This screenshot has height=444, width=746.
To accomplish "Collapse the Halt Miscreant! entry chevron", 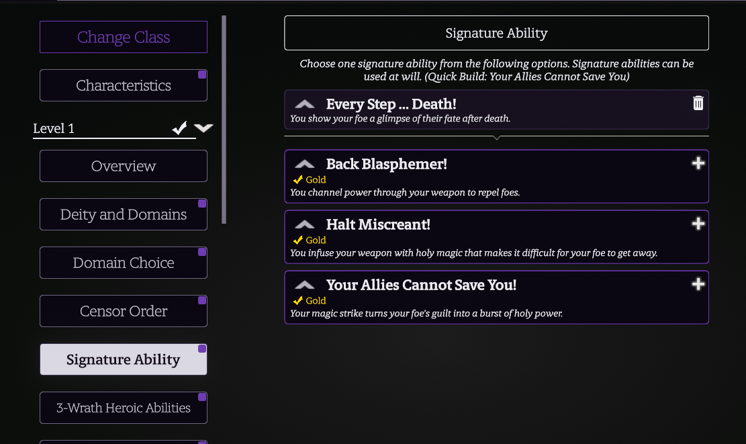I will (304, 224).
